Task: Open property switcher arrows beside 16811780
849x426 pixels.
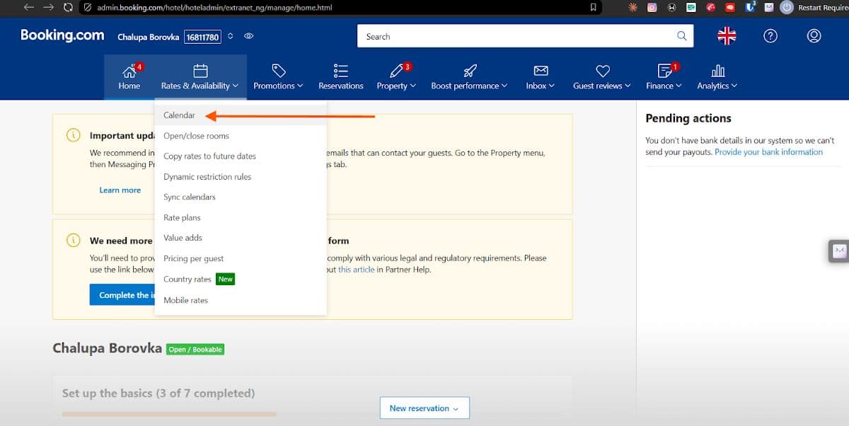Action: [230, 36]
